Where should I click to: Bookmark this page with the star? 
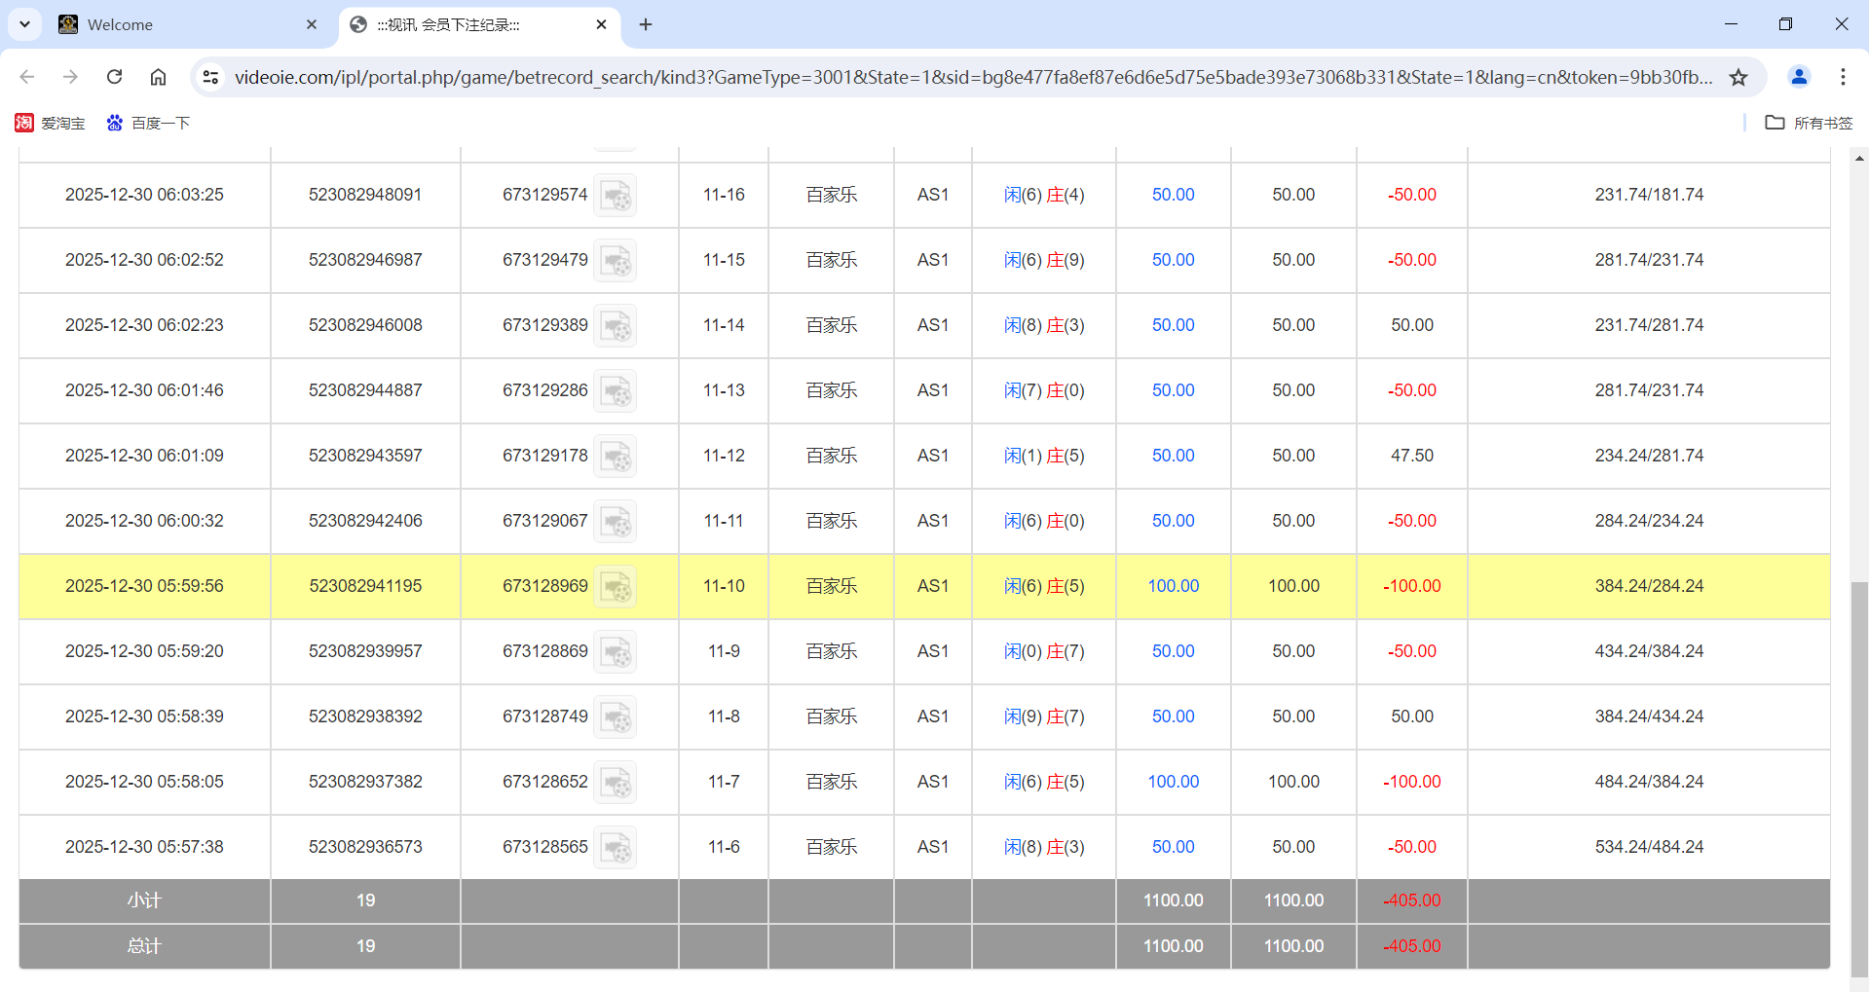[x=1739, y=77]
